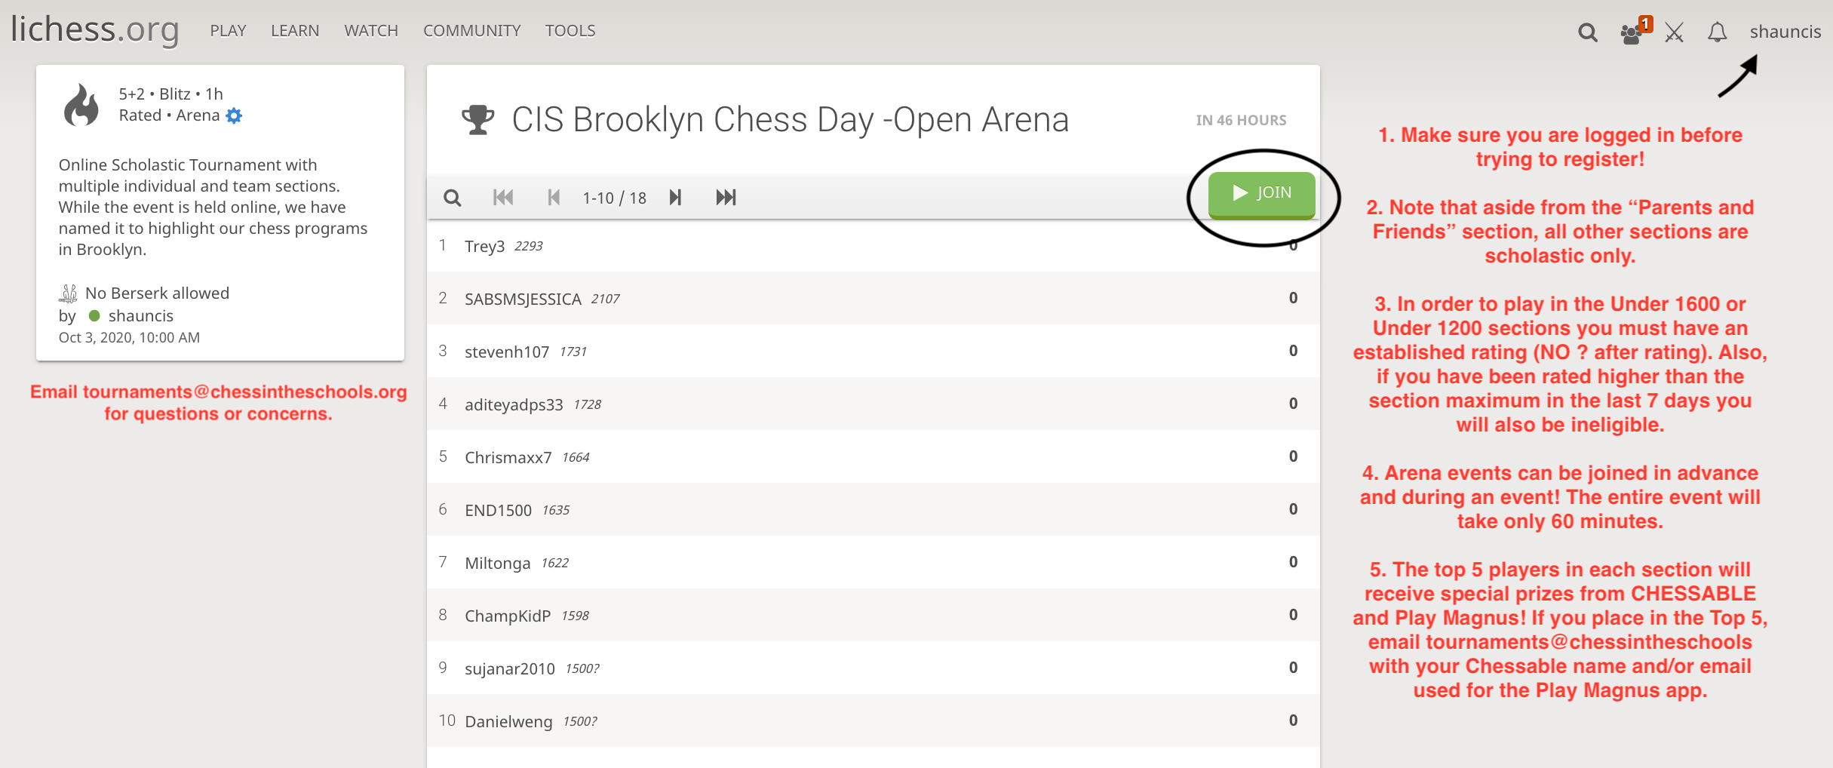Viewport: 1833px width, 768px height.
Task: Open the site search magnifier icon
Action: [x=1587, y=32]
